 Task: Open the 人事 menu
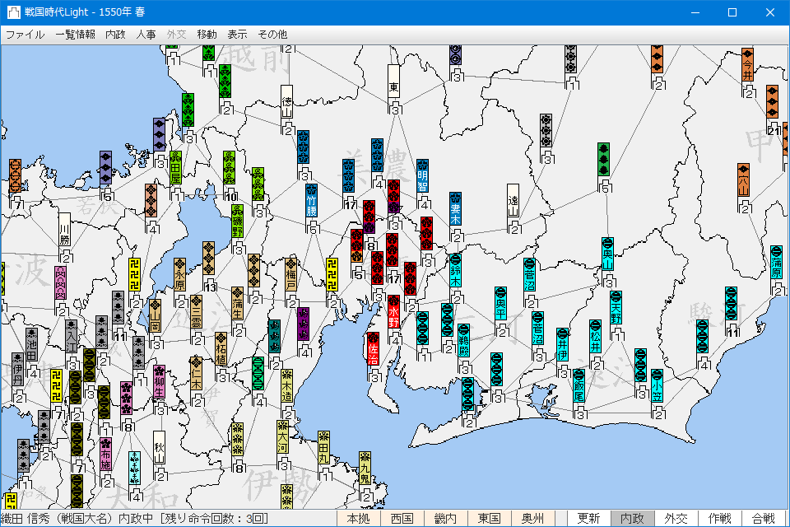(146, 35)
